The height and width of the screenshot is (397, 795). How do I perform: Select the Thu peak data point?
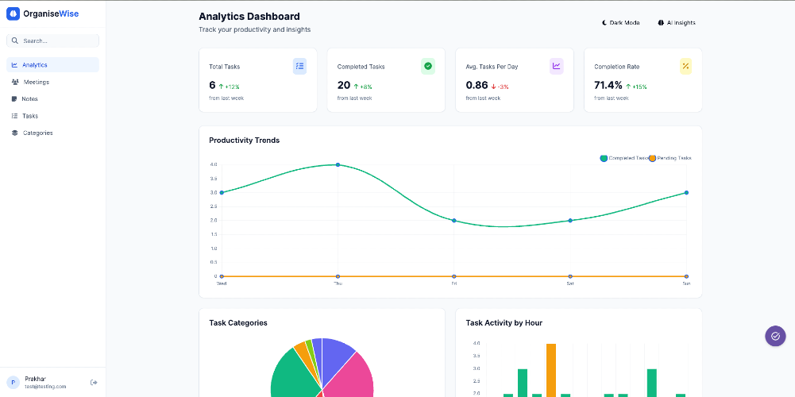pyautogui.click(x=338, y=165)
